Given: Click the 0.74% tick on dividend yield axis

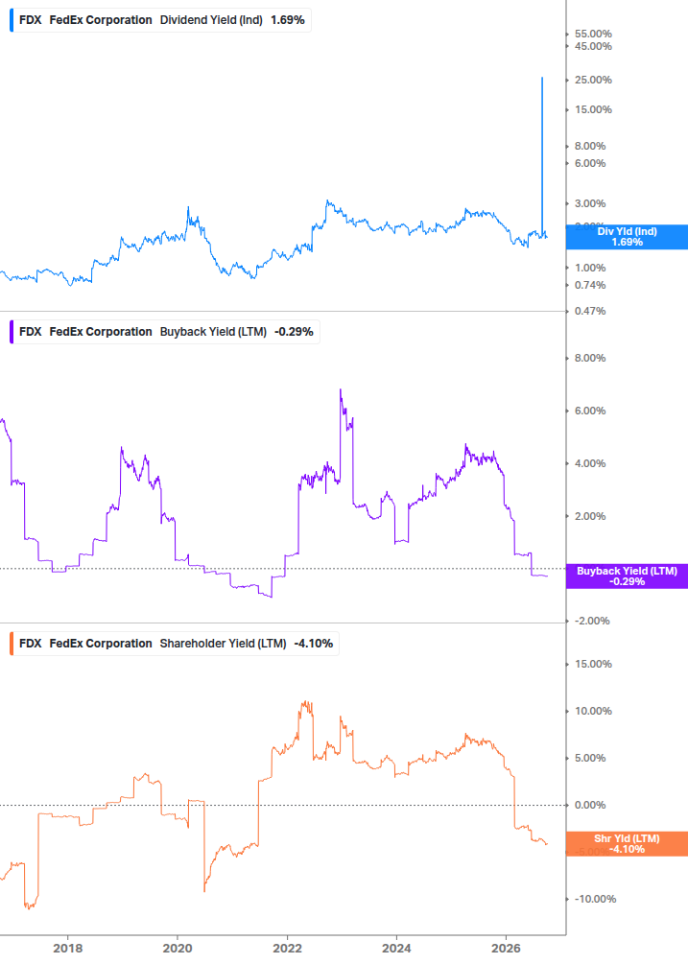Looking at the screenshot, I should [589, 285].
